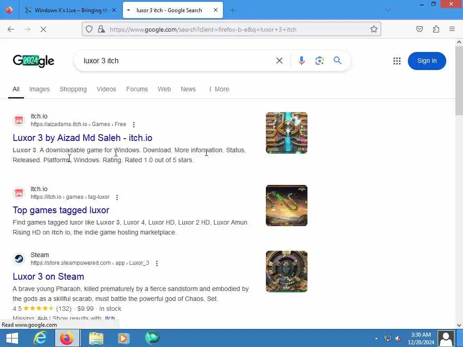This screenshot has height=347, width=463.
Task: Click the user account picture in the taskbar
Action: coord(446,338)
